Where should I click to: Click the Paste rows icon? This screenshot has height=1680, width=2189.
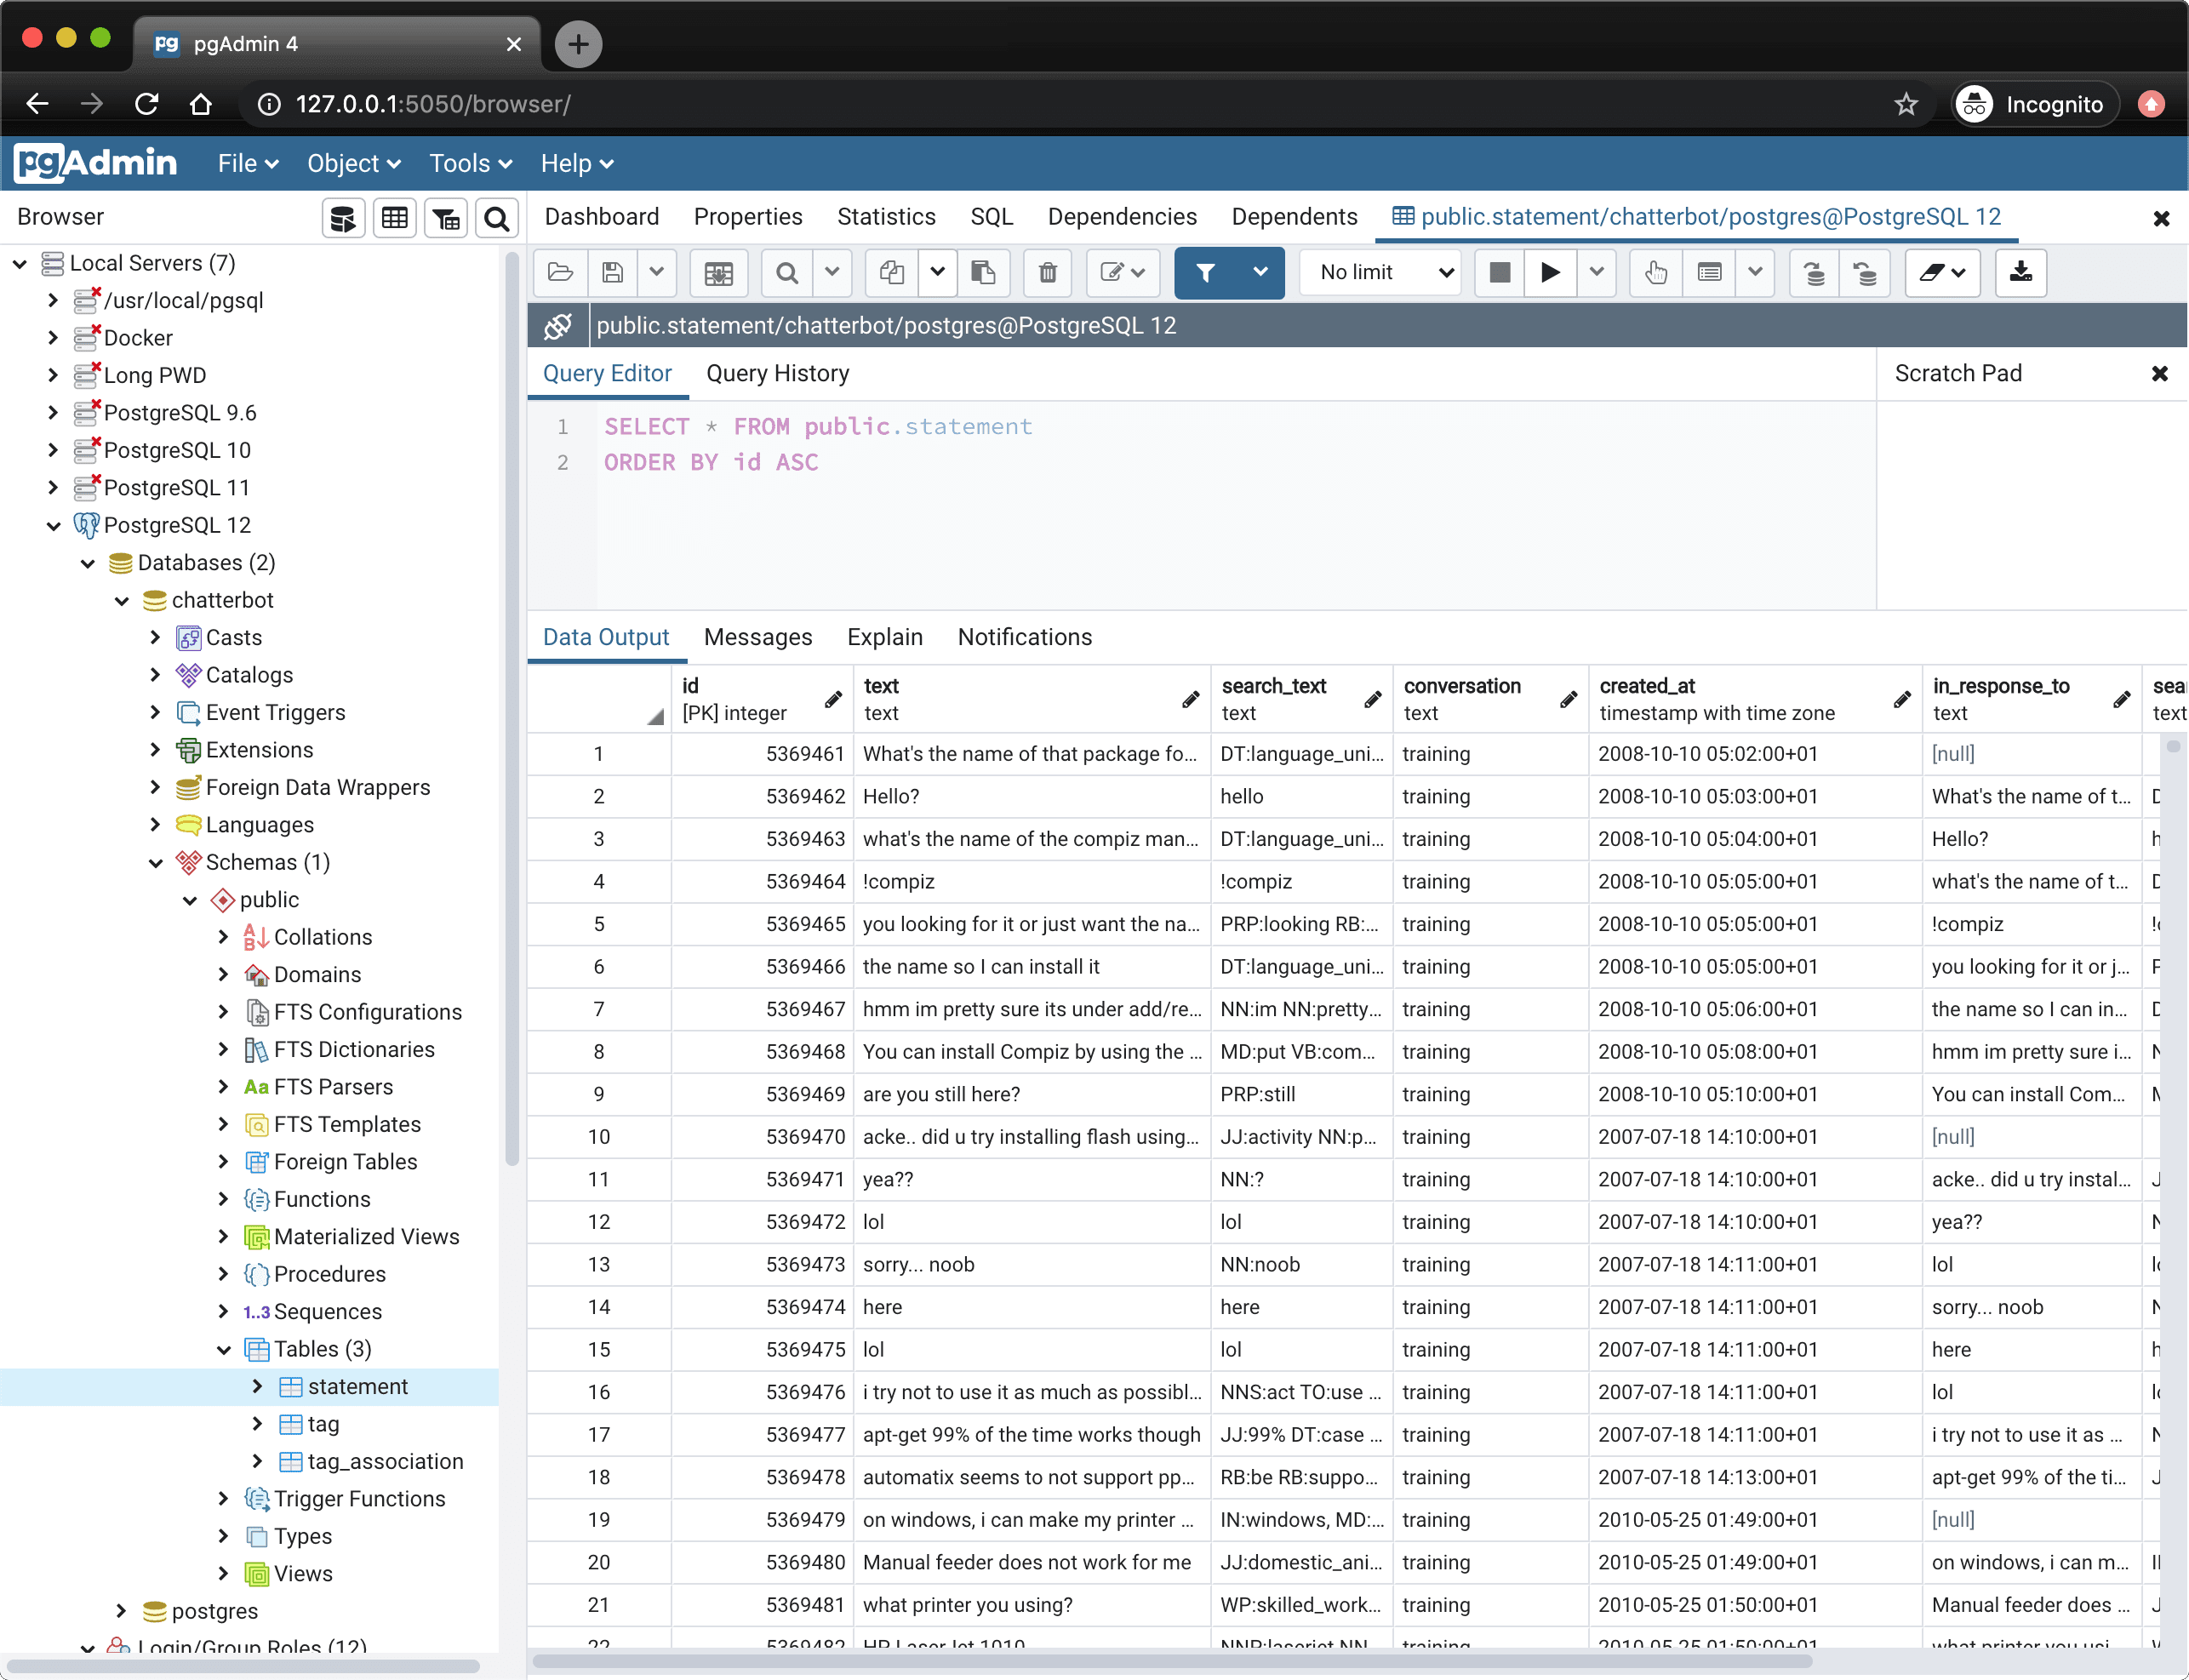point(983,272)
